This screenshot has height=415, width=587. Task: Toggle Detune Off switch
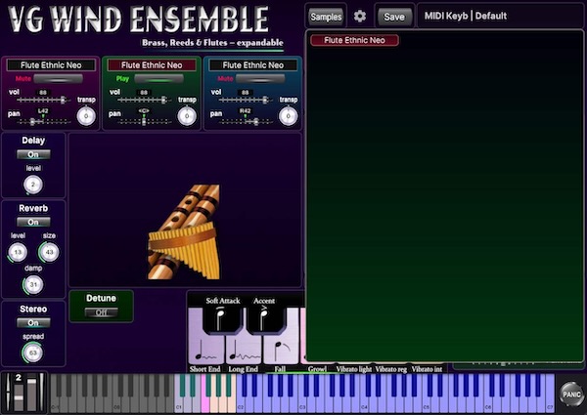point(101,312)
